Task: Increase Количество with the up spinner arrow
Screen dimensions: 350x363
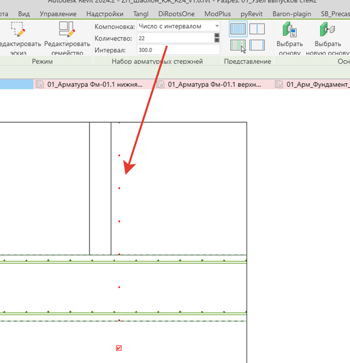Action: [217, 36]
